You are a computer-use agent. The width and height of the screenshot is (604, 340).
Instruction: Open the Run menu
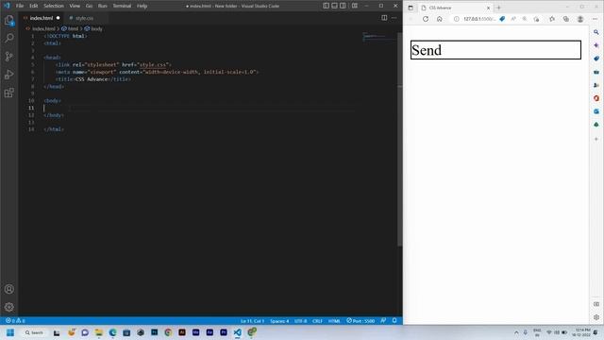102,6
